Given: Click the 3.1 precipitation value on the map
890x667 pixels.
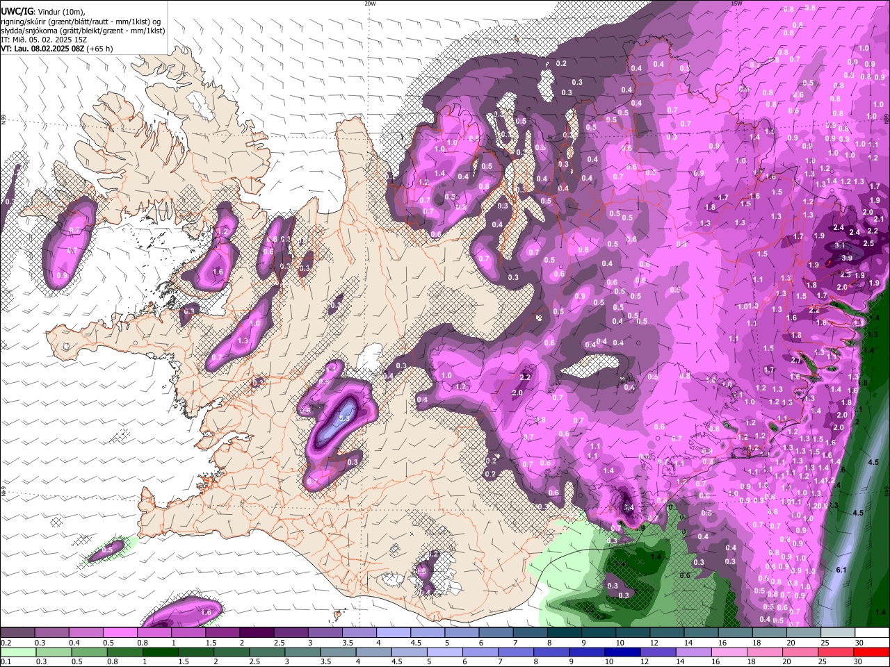Looking at the screenshot, I should (839, 245).
